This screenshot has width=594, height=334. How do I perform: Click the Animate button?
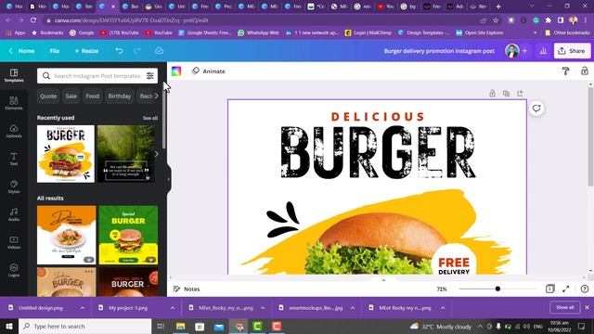(x=209, y=71)
